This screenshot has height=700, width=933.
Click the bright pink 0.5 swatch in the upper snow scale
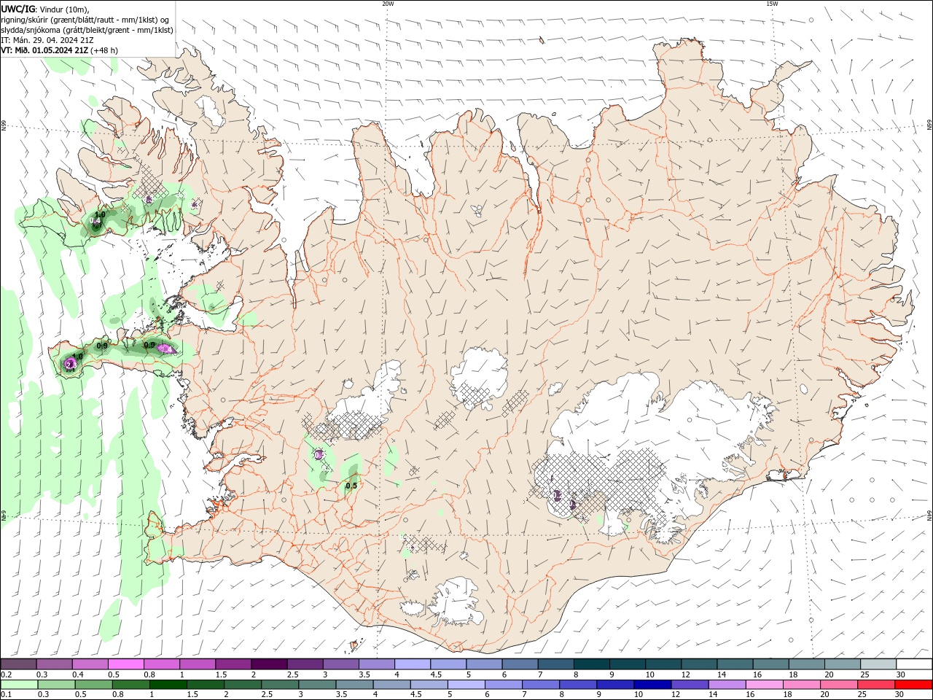(125, 664)
